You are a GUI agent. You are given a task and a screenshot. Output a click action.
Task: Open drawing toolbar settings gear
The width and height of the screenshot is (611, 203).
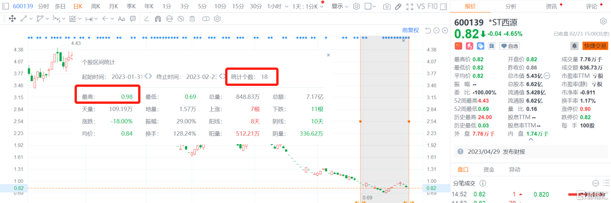(217, 19)
